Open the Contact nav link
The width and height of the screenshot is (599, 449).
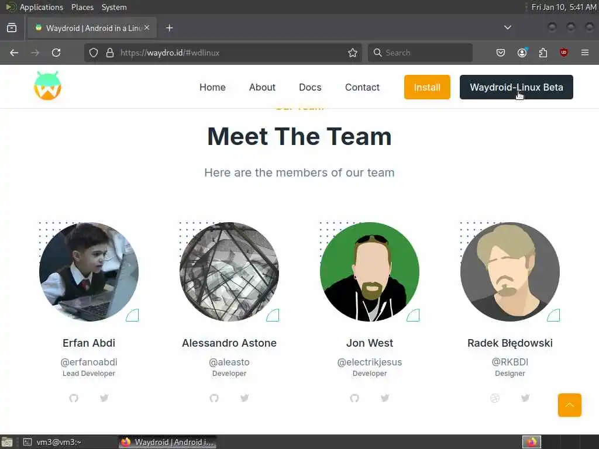click(362, 88)
